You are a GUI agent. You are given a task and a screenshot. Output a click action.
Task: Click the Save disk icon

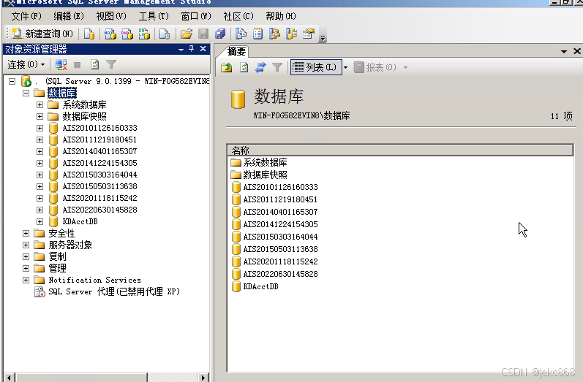click(x=203, y=34)
